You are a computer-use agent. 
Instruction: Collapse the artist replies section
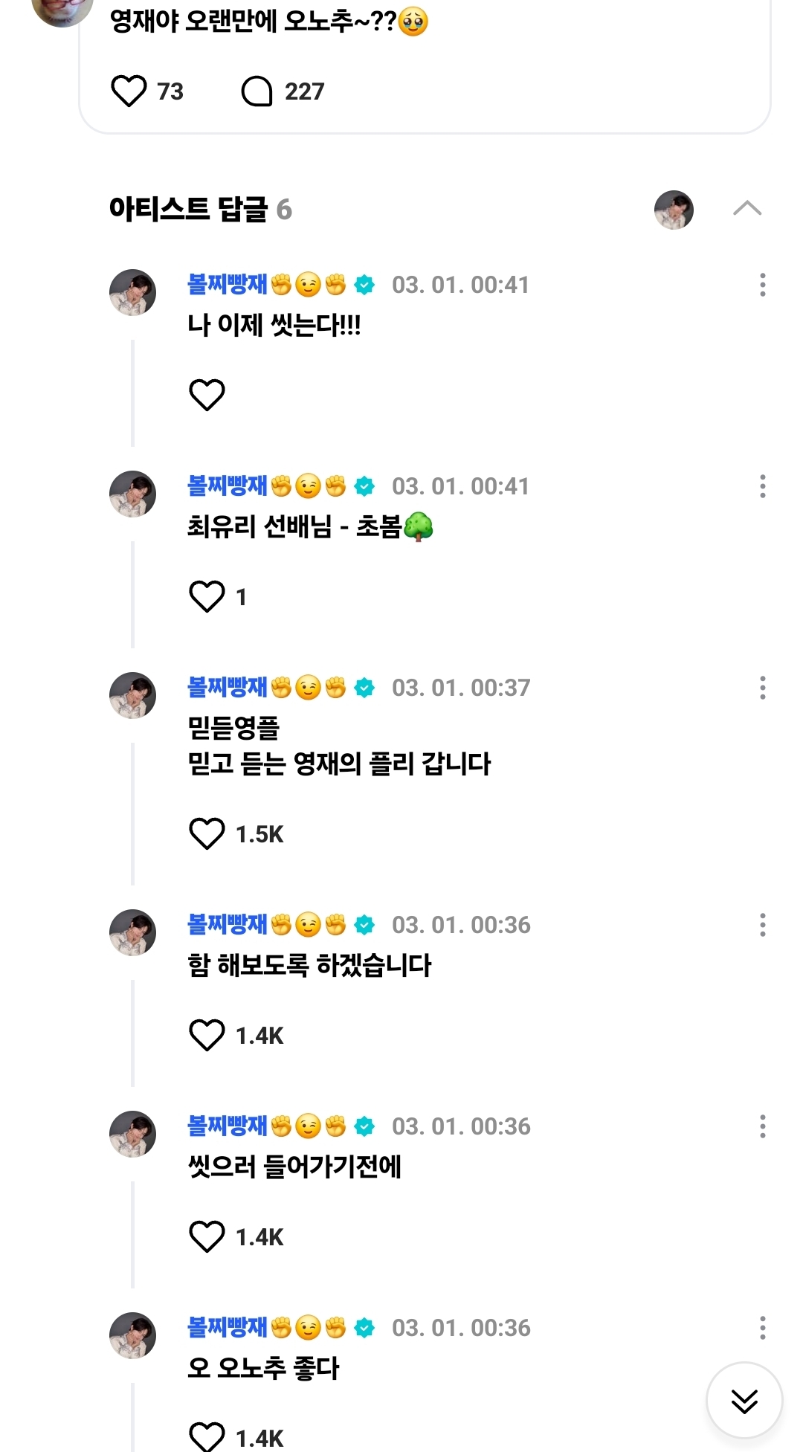click(746, 209)
